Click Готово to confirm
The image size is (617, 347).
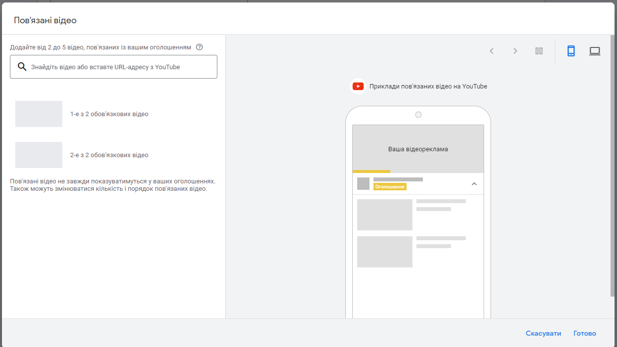pyautogui.click(x=585, y=334)
